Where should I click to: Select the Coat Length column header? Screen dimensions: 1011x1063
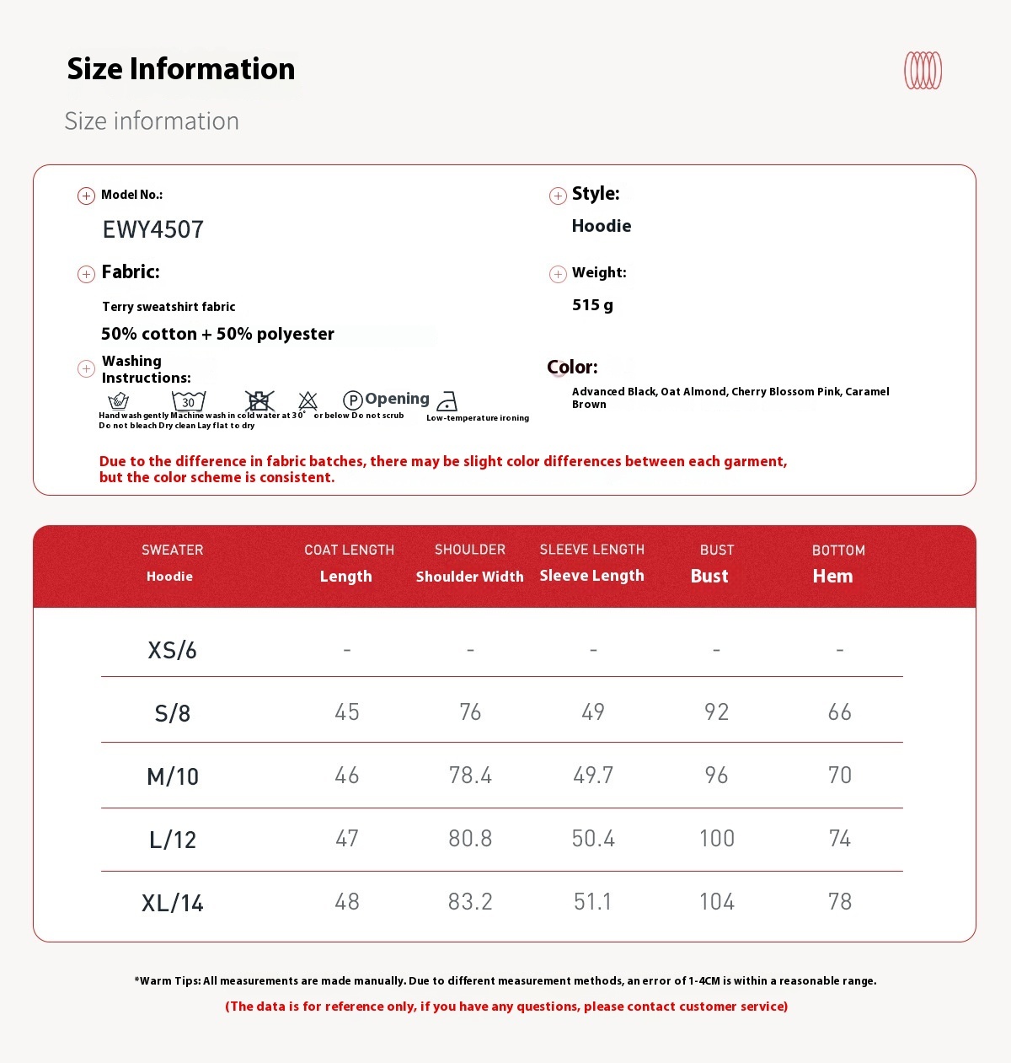(x=348, y=563)
